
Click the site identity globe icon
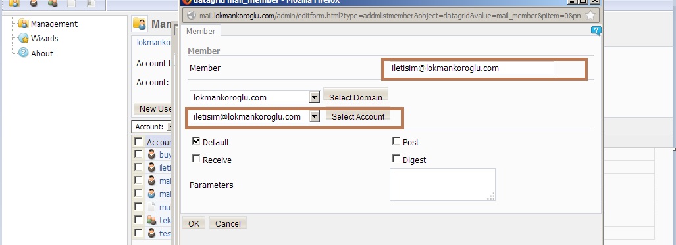[x=192, y=16]
